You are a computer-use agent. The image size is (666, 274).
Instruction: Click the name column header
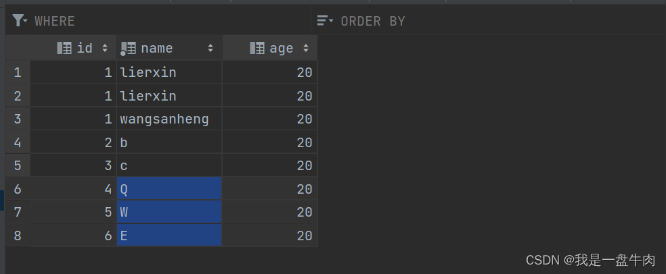click(169, 48)
